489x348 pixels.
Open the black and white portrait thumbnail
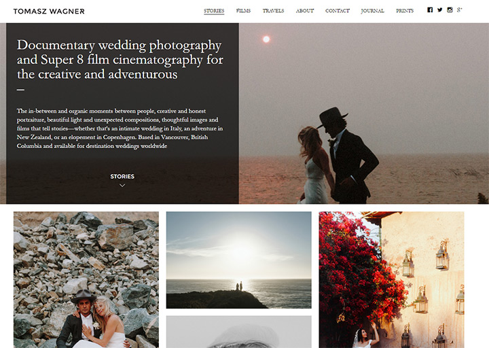pyautogui.click(x=238, y=332)
